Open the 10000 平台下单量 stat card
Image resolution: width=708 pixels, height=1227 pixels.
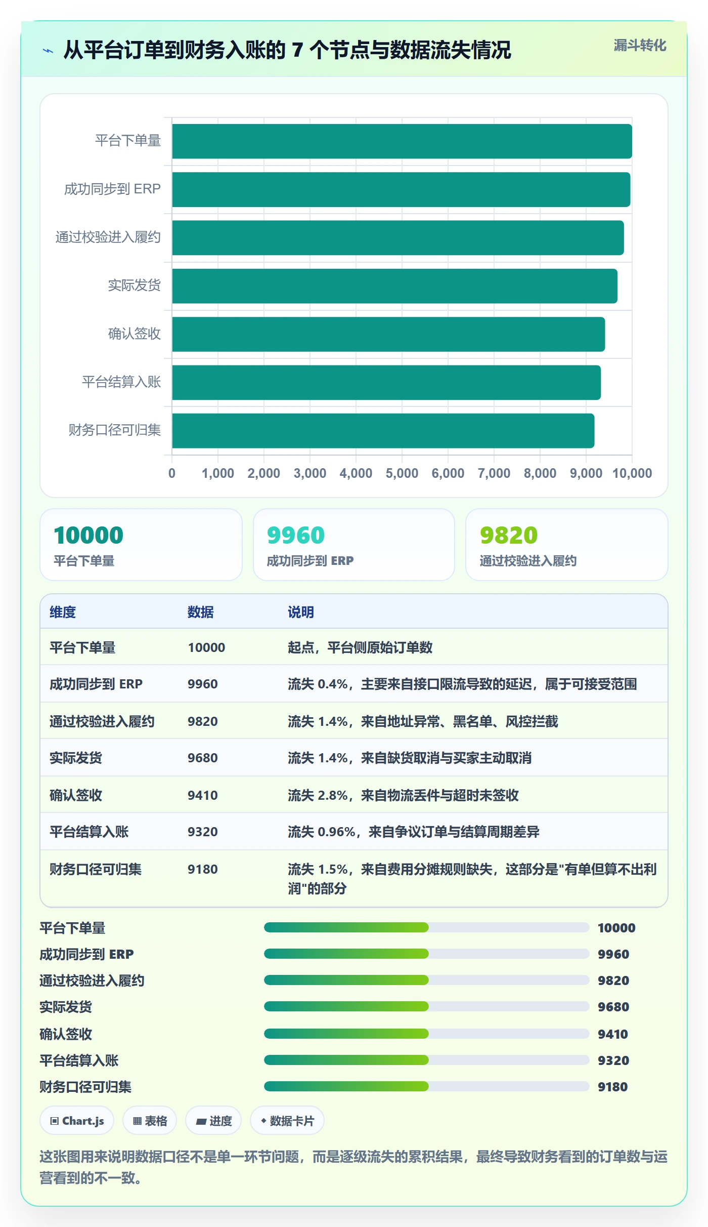141,545
